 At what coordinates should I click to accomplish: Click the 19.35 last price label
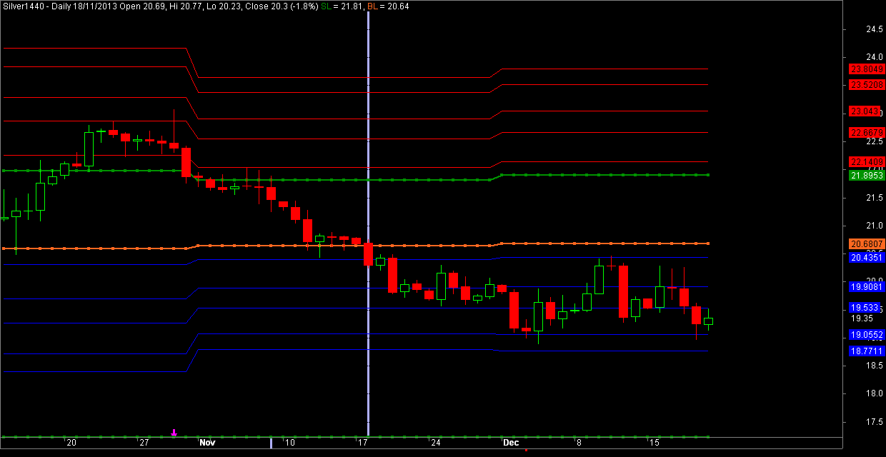tap(861, 318)
